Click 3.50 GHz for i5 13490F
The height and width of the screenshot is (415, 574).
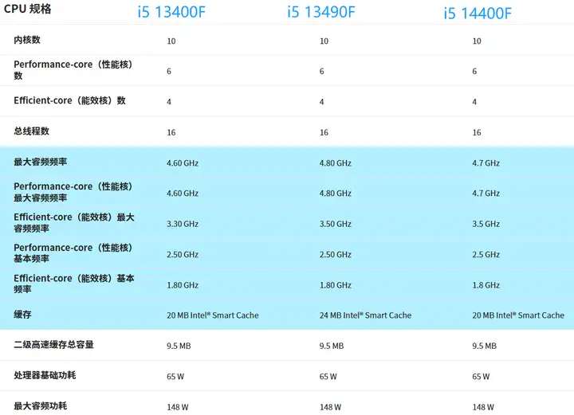[335, 224]
